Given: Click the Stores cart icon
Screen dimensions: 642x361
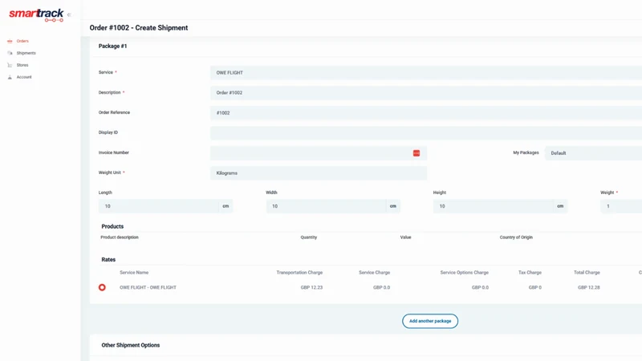Looking at the screenshot, I should click(x=10, y=65).
